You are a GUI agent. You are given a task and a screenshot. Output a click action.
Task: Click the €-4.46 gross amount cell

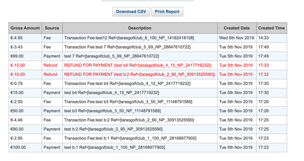(x=25, y=120)
